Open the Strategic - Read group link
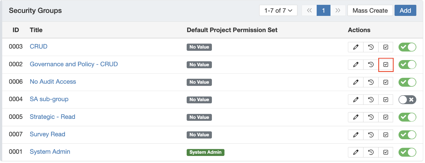Image resolution: width=425 pixels, height=163 pixels. tap(52, 117)
